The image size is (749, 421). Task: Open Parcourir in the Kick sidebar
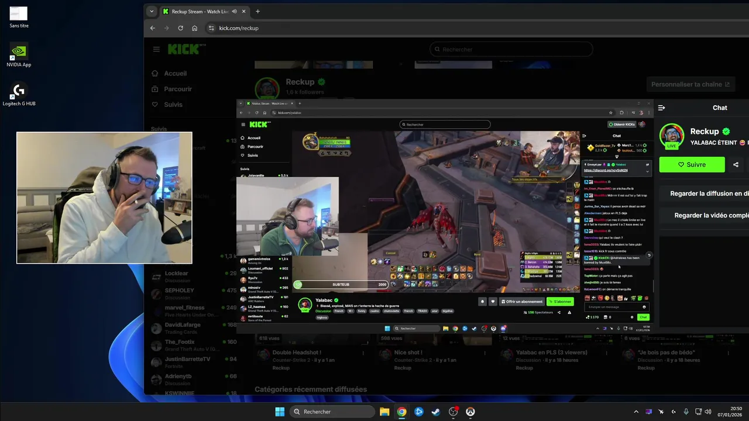click(171, 89)
